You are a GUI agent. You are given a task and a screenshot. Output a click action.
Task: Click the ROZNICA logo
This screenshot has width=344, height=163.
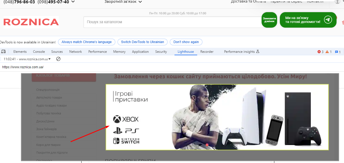(31, 22)
